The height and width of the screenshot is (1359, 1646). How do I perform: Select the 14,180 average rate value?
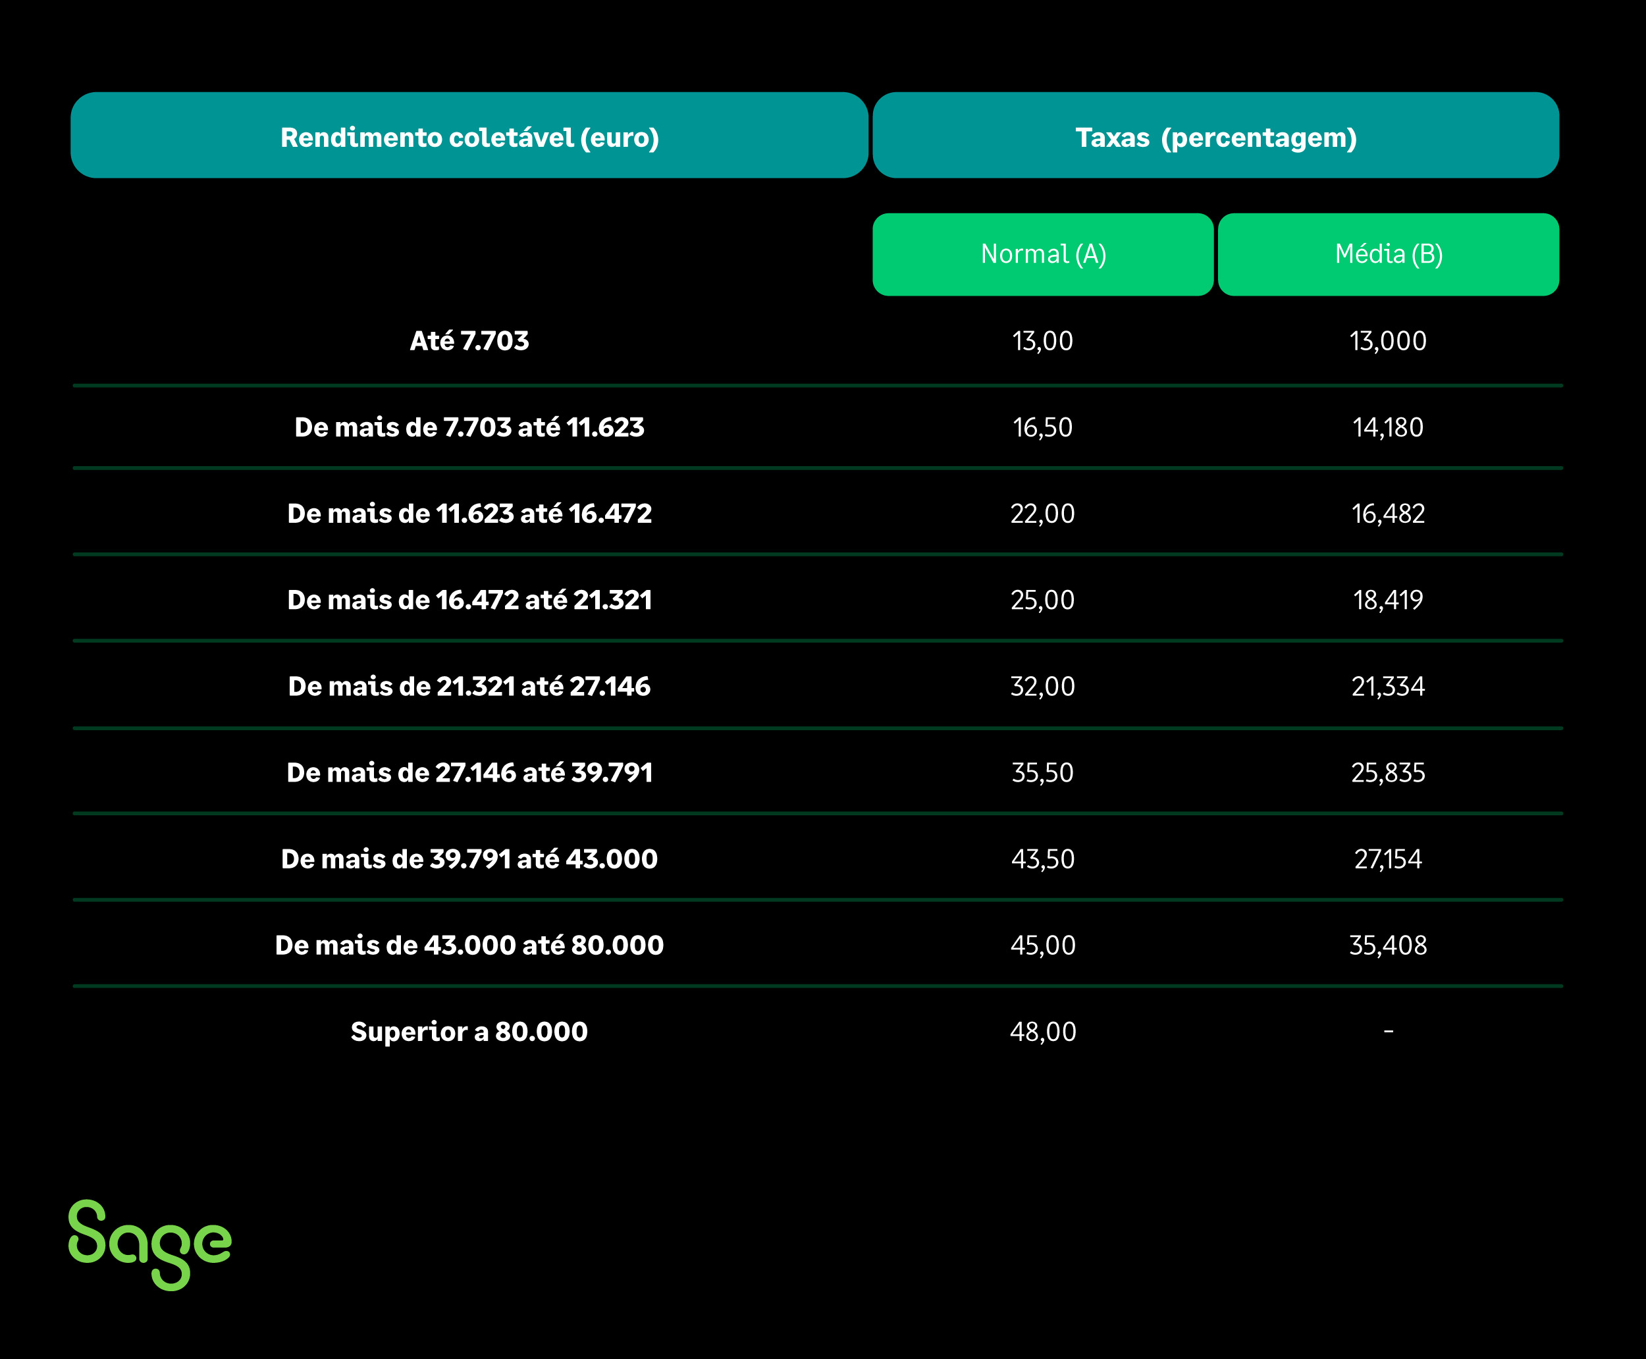(1388, 427)
